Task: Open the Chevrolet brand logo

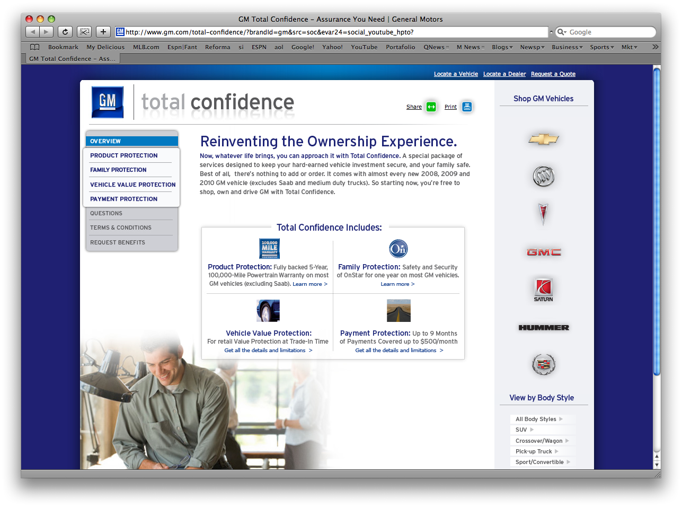Action: (543, 139)
